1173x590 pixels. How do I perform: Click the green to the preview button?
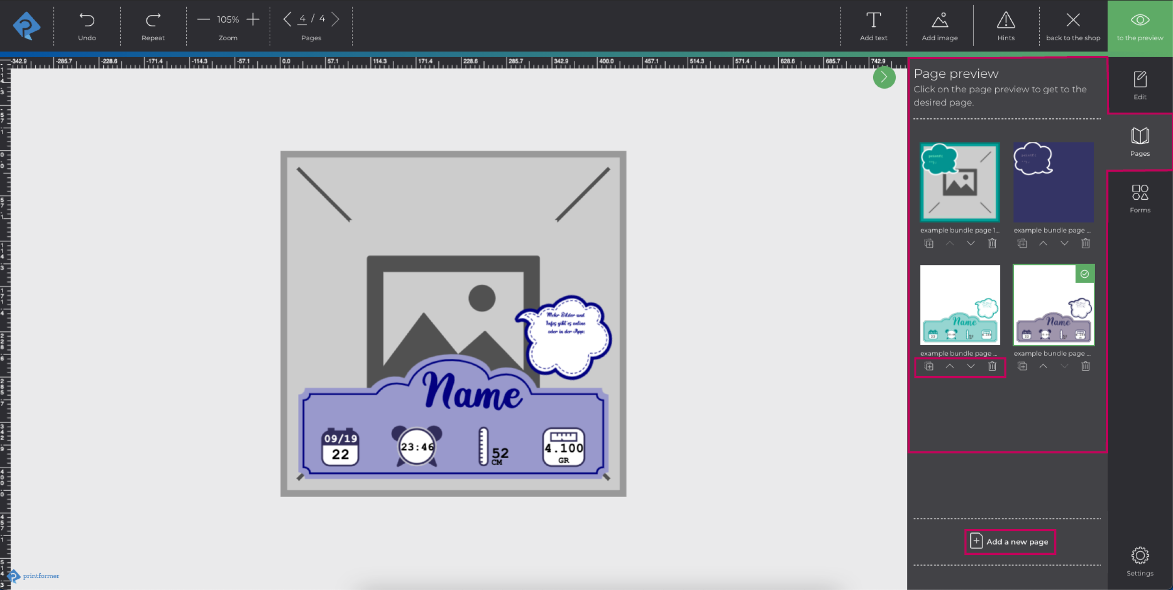[x=1140, y=26]
